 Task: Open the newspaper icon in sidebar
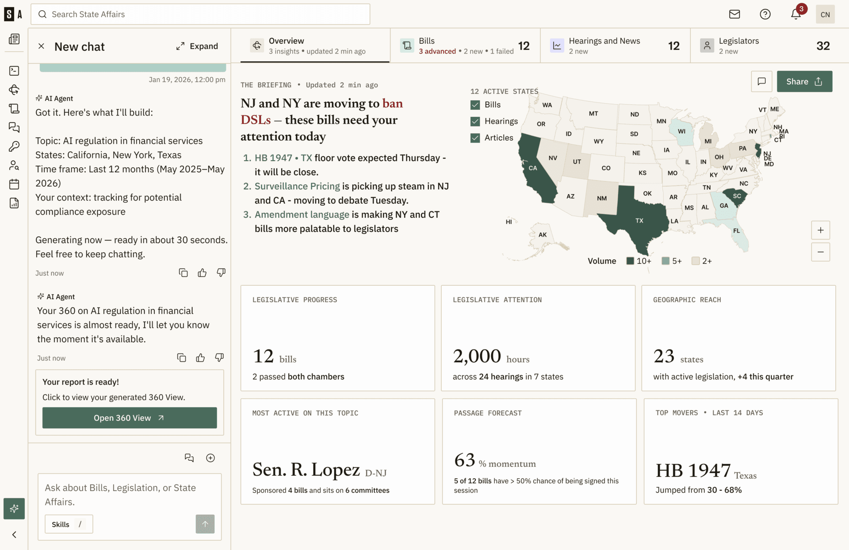click(x=14, y=39)
